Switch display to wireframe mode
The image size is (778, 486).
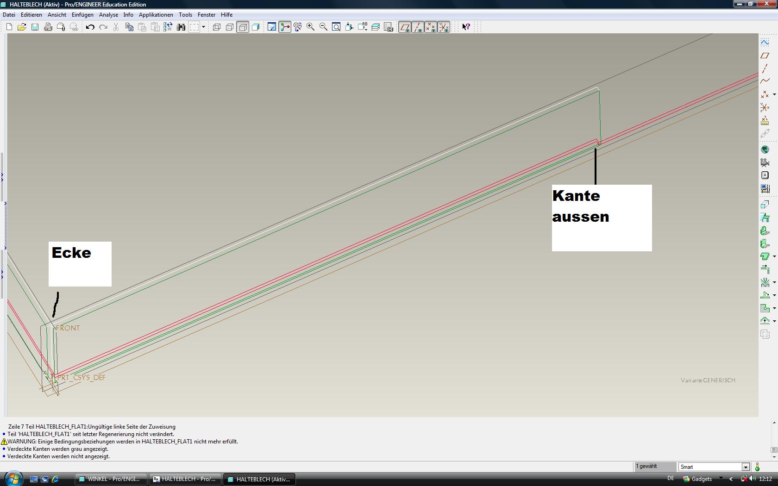pos(216,27)
